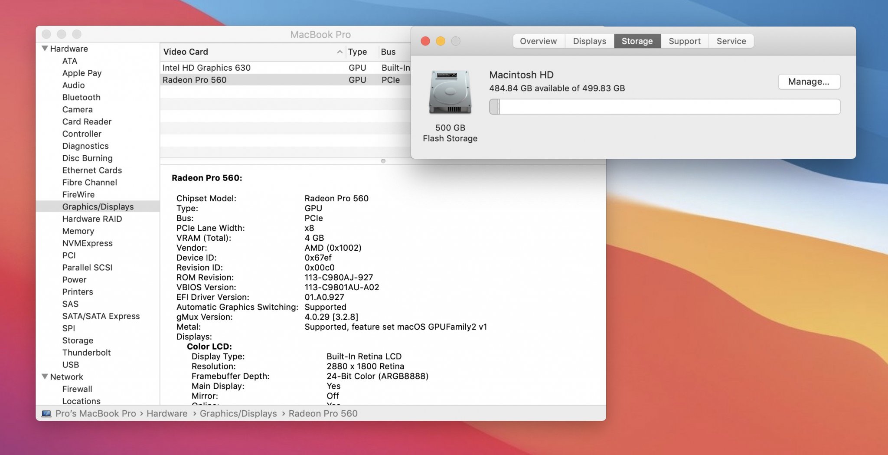Select Card Reader in the sidebar
Viewport: 888px width, 455px height.
[87, 121]
